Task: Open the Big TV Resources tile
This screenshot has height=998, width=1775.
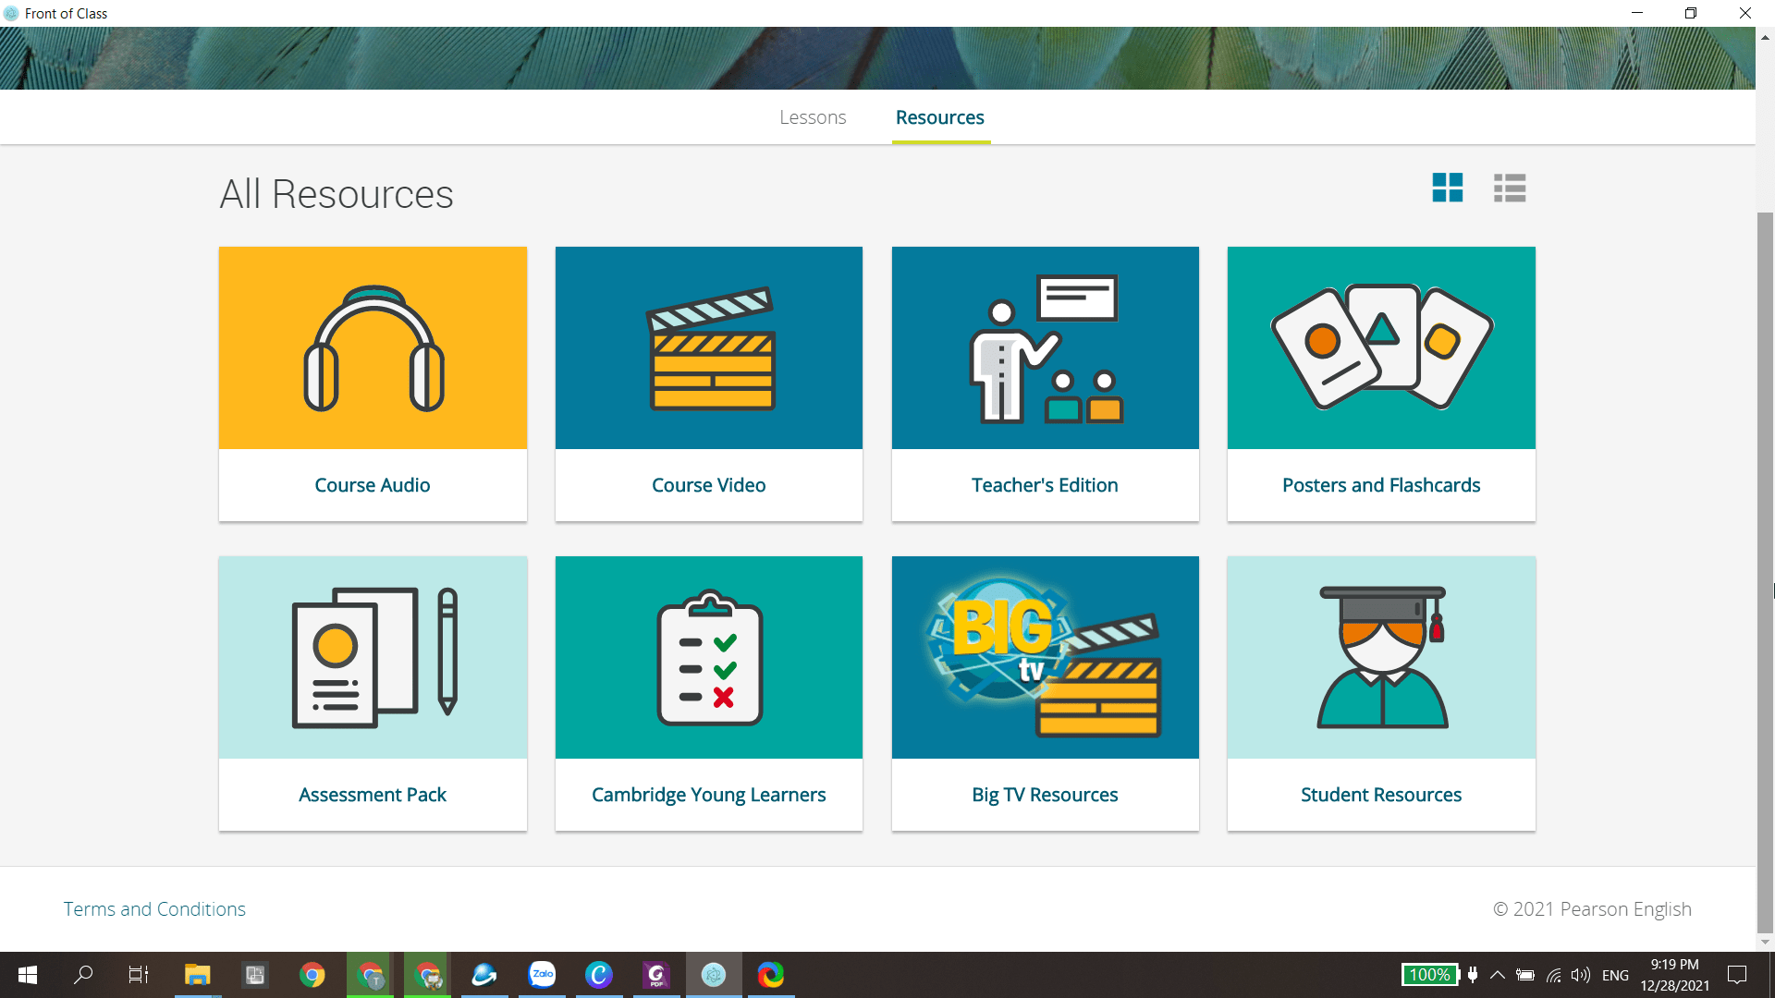Action: (x=1045, y=693)
